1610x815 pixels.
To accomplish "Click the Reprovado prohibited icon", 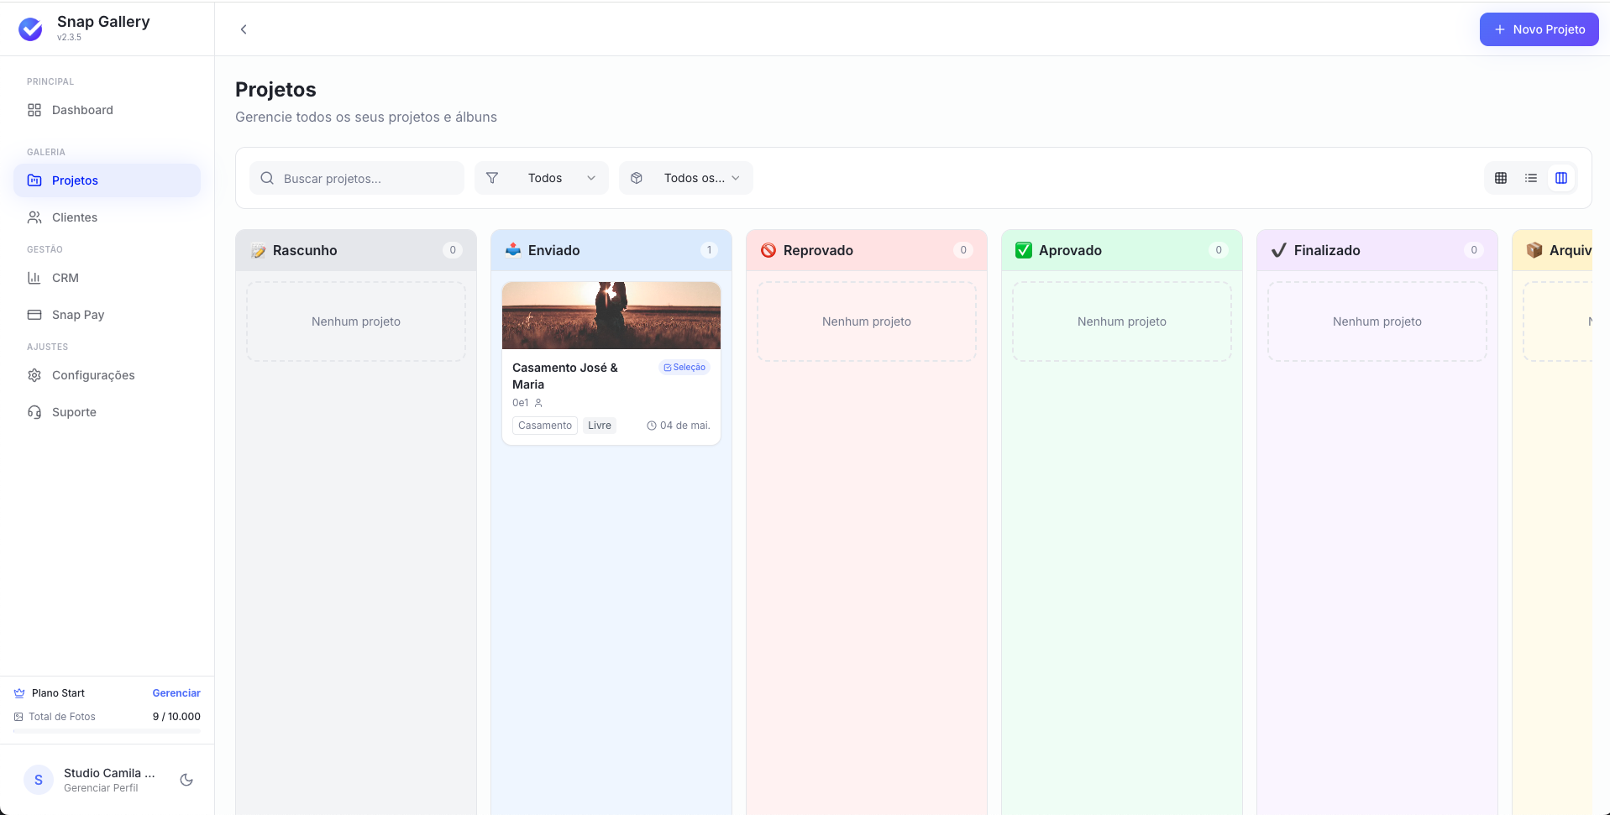I will pos(768,250).
